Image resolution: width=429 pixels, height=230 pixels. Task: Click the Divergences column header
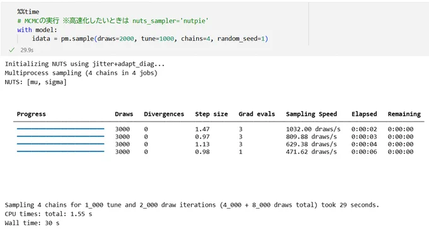(164, 114)
